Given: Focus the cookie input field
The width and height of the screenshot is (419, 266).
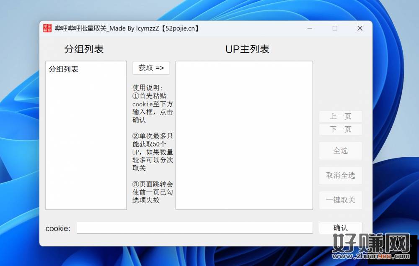Looking at the screenshot, I should pyautogui.click(x=194, y=228).
